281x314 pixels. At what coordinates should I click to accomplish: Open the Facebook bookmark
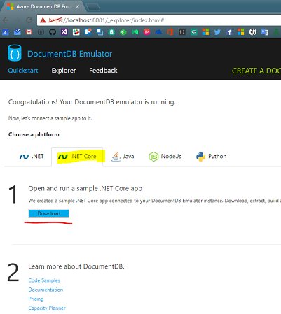(229, 32)
